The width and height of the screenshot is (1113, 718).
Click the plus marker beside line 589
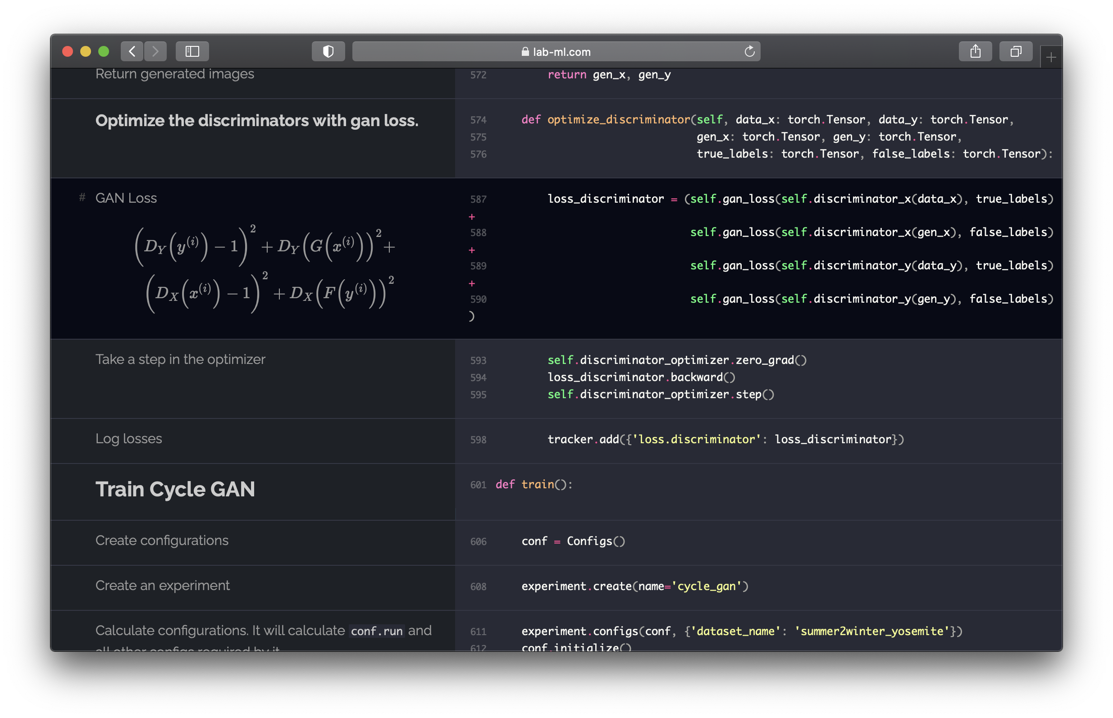472,283
